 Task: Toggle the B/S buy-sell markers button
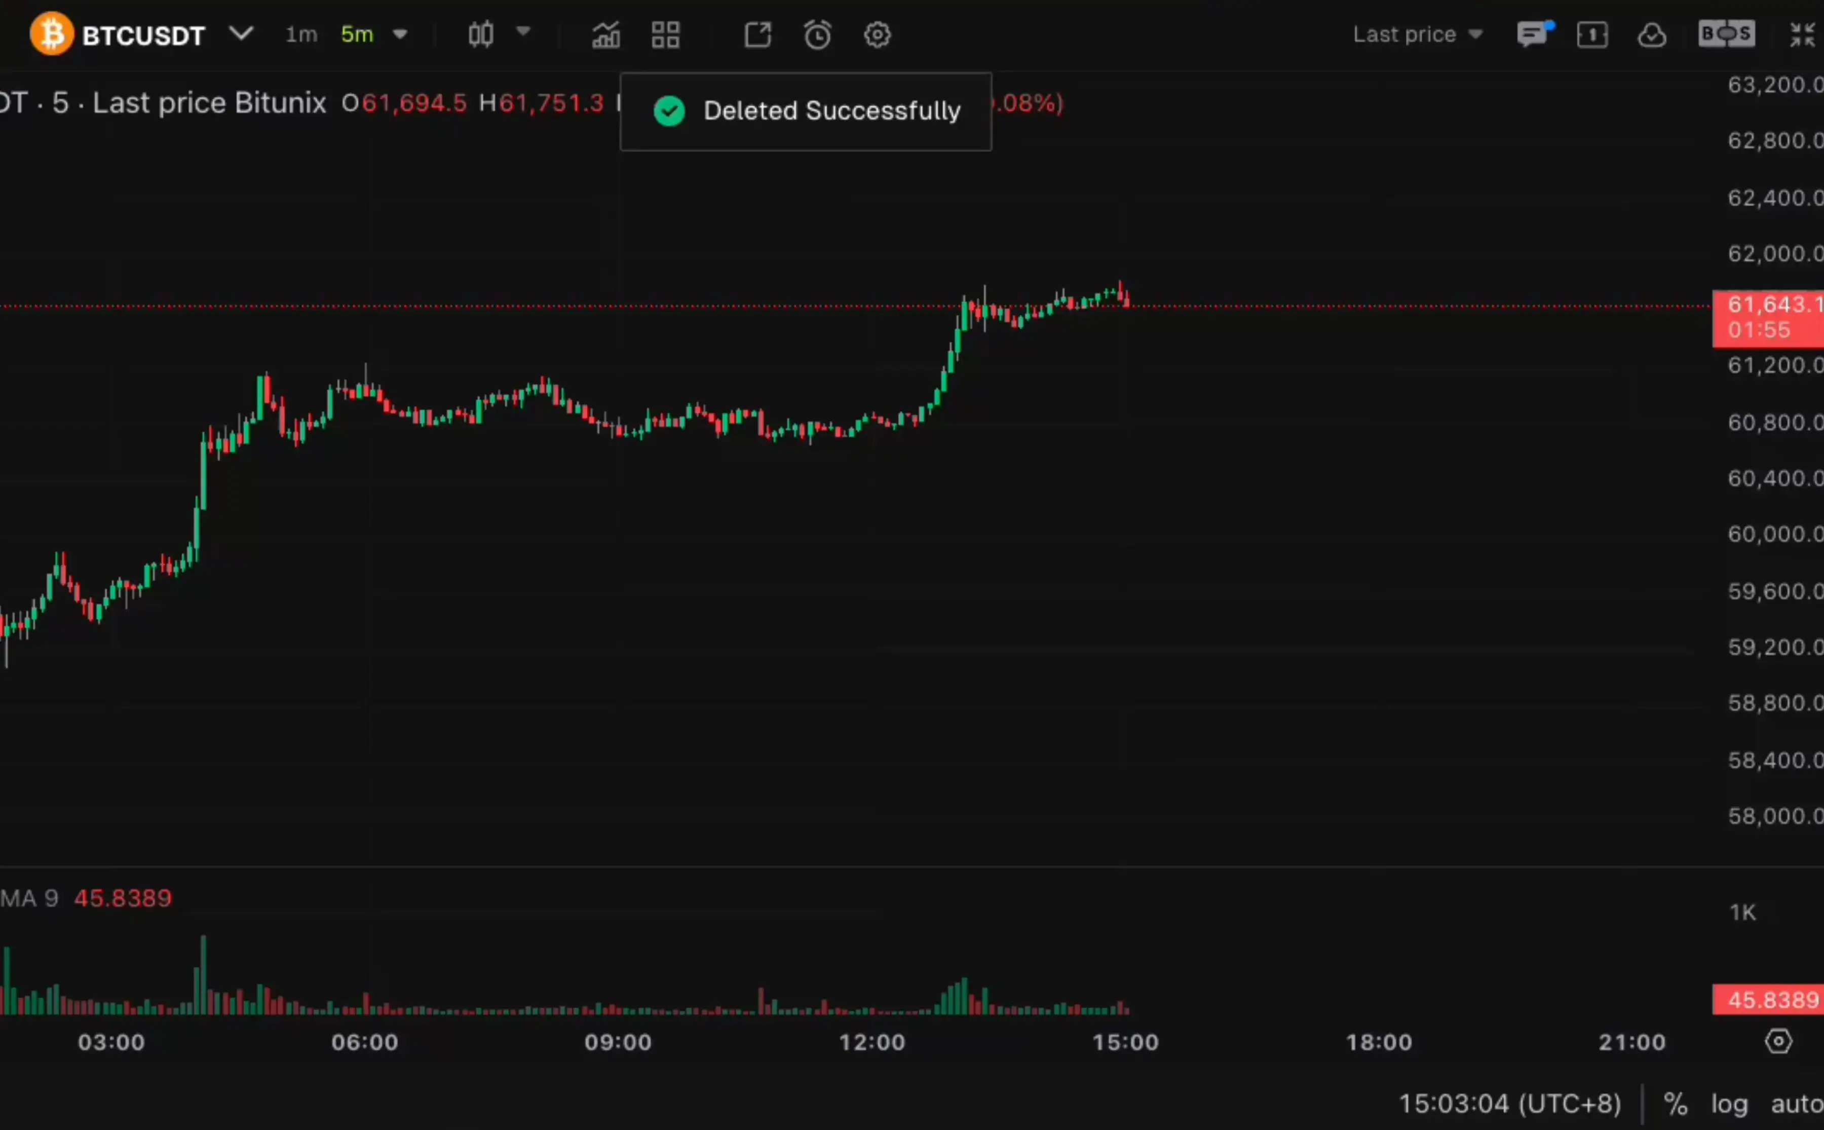point(1726,34)
